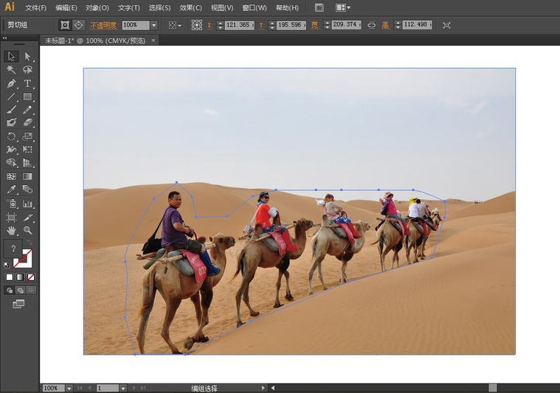Open arrange documents layout dropdown
The image size is (560, 393).
pyautogui.click(x=343, y=7)
